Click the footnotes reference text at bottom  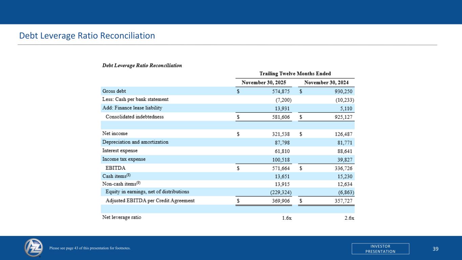(x=90, y=248)
